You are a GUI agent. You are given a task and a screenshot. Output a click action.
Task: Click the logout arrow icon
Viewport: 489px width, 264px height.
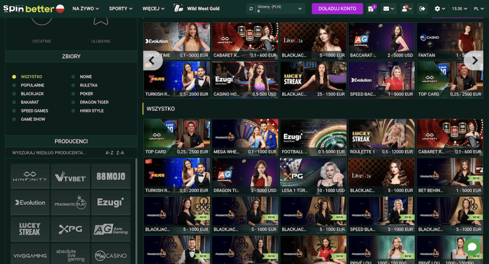(422, 9)
